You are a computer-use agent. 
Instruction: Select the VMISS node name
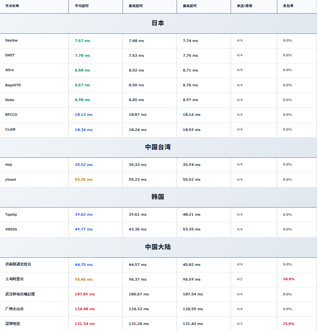tap(11, 229)
